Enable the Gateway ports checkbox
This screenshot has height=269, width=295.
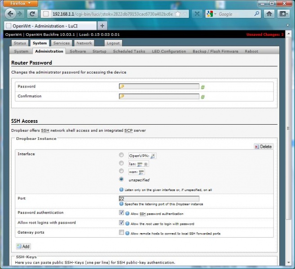pos(121,233)
